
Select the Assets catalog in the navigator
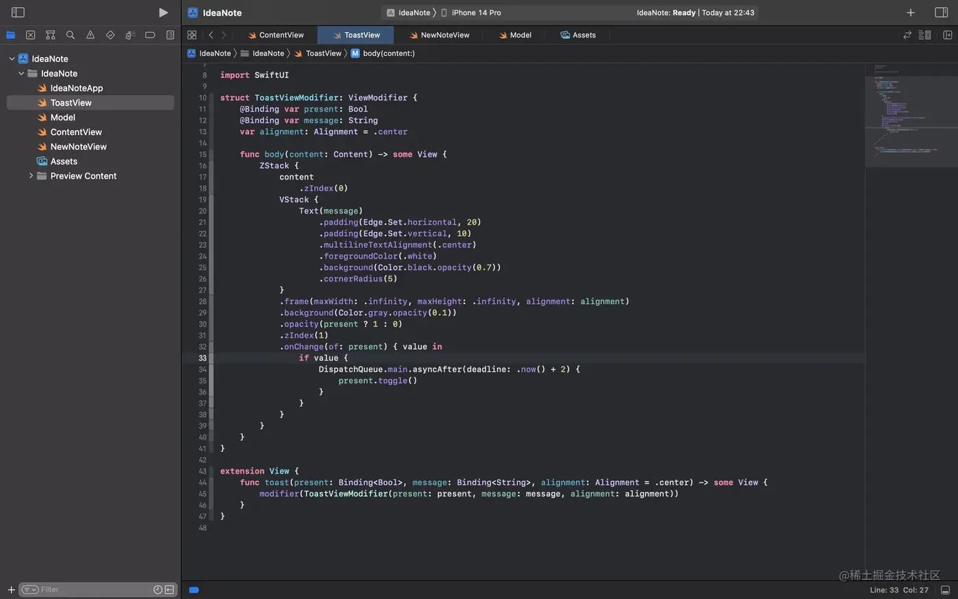pyautogui.click(x=90, y=162)
